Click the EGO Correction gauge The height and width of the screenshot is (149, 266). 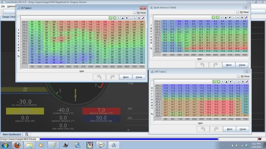click(x=101, y=118)
